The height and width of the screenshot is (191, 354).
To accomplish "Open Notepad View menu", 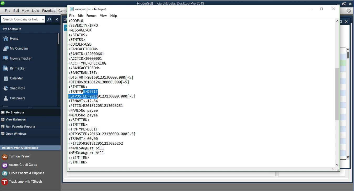I will coord(103,16).
